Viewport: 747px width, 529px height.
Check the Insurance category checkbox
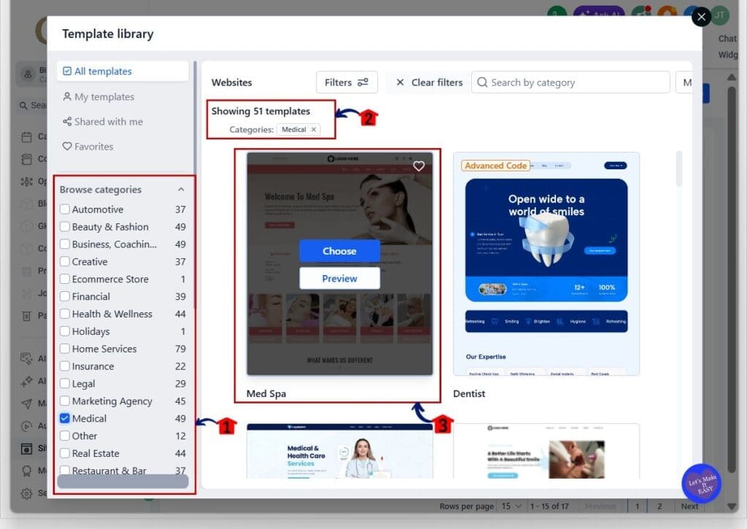coord(65,366)
